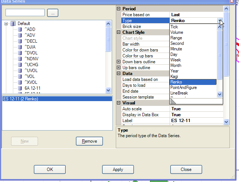Select the Days to load property row
The image size is (239, 182).
145,85
